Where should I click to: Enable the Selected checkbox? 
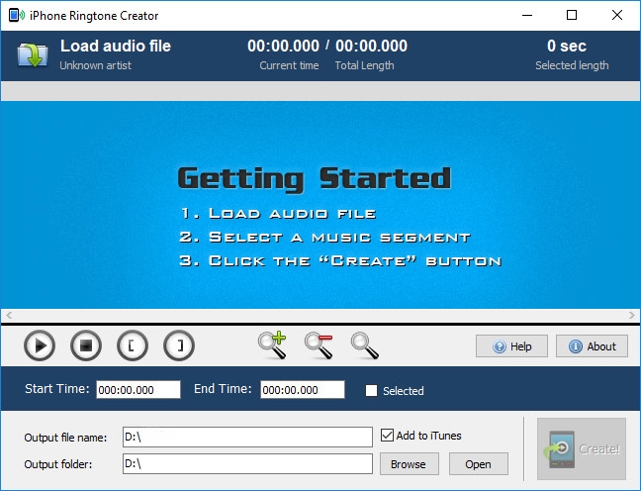coord(371,391)
